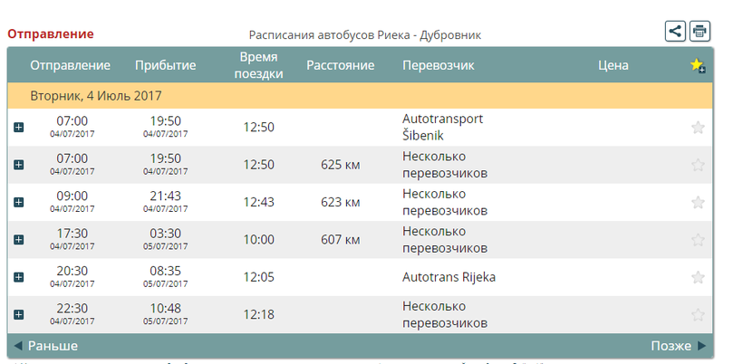Expand the 09:00 departure row details
This screenshot has height=364, width=743.
pos(19,202)
